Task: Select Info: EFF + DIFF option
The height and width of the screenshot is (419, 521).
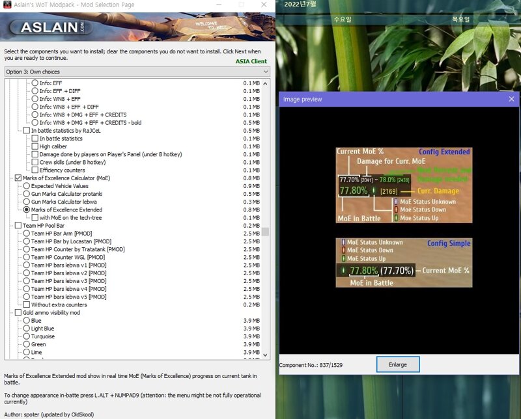Action: [x=35, y=91]
